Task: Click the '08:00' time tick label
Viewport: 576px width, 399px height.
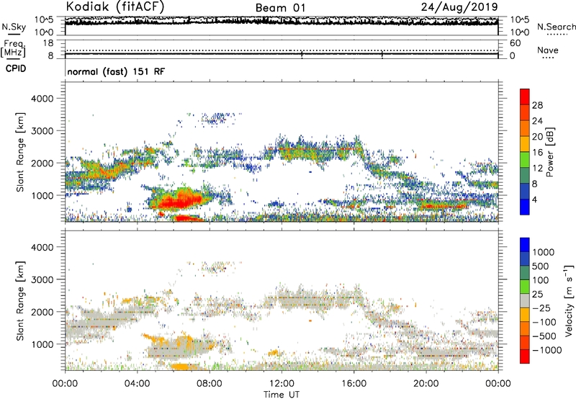Action: pos(210,384)
